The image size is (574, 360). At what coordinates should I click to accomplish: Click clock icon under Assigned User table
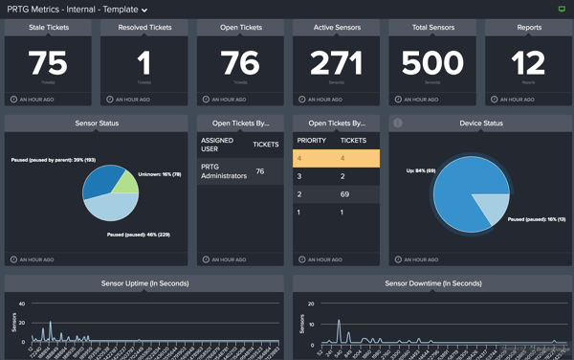[206, 259]
